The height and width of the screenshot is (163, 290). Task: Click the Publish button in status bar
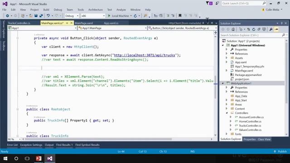(x=280, y=152)
